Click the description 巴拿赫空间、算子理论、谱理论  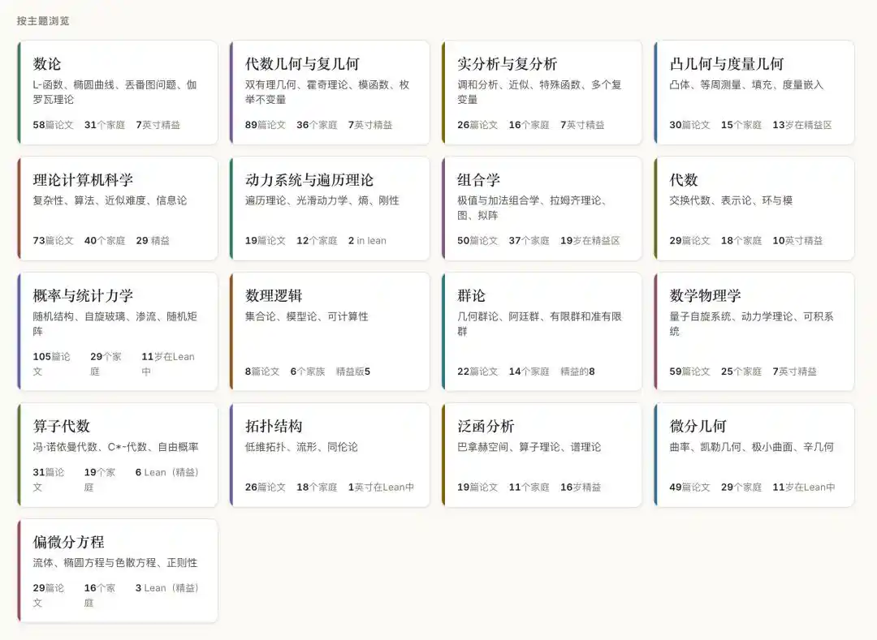pos(529,447)
